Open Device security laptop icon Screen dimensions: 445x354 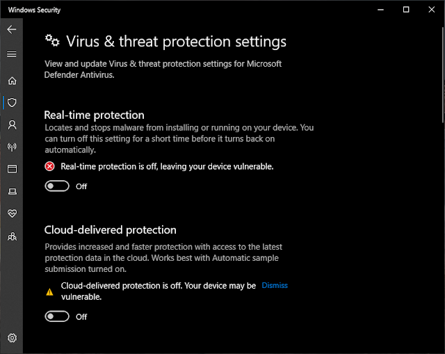tap(12, 191)
